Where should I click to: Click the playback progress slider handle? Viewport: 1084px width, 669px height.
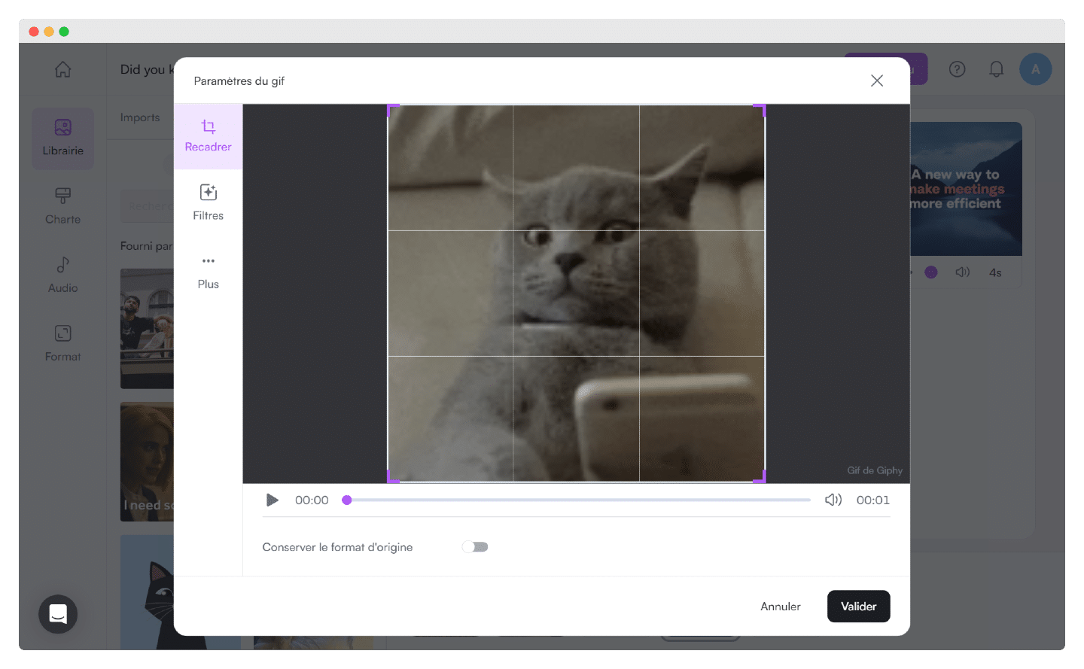point(347,500)
